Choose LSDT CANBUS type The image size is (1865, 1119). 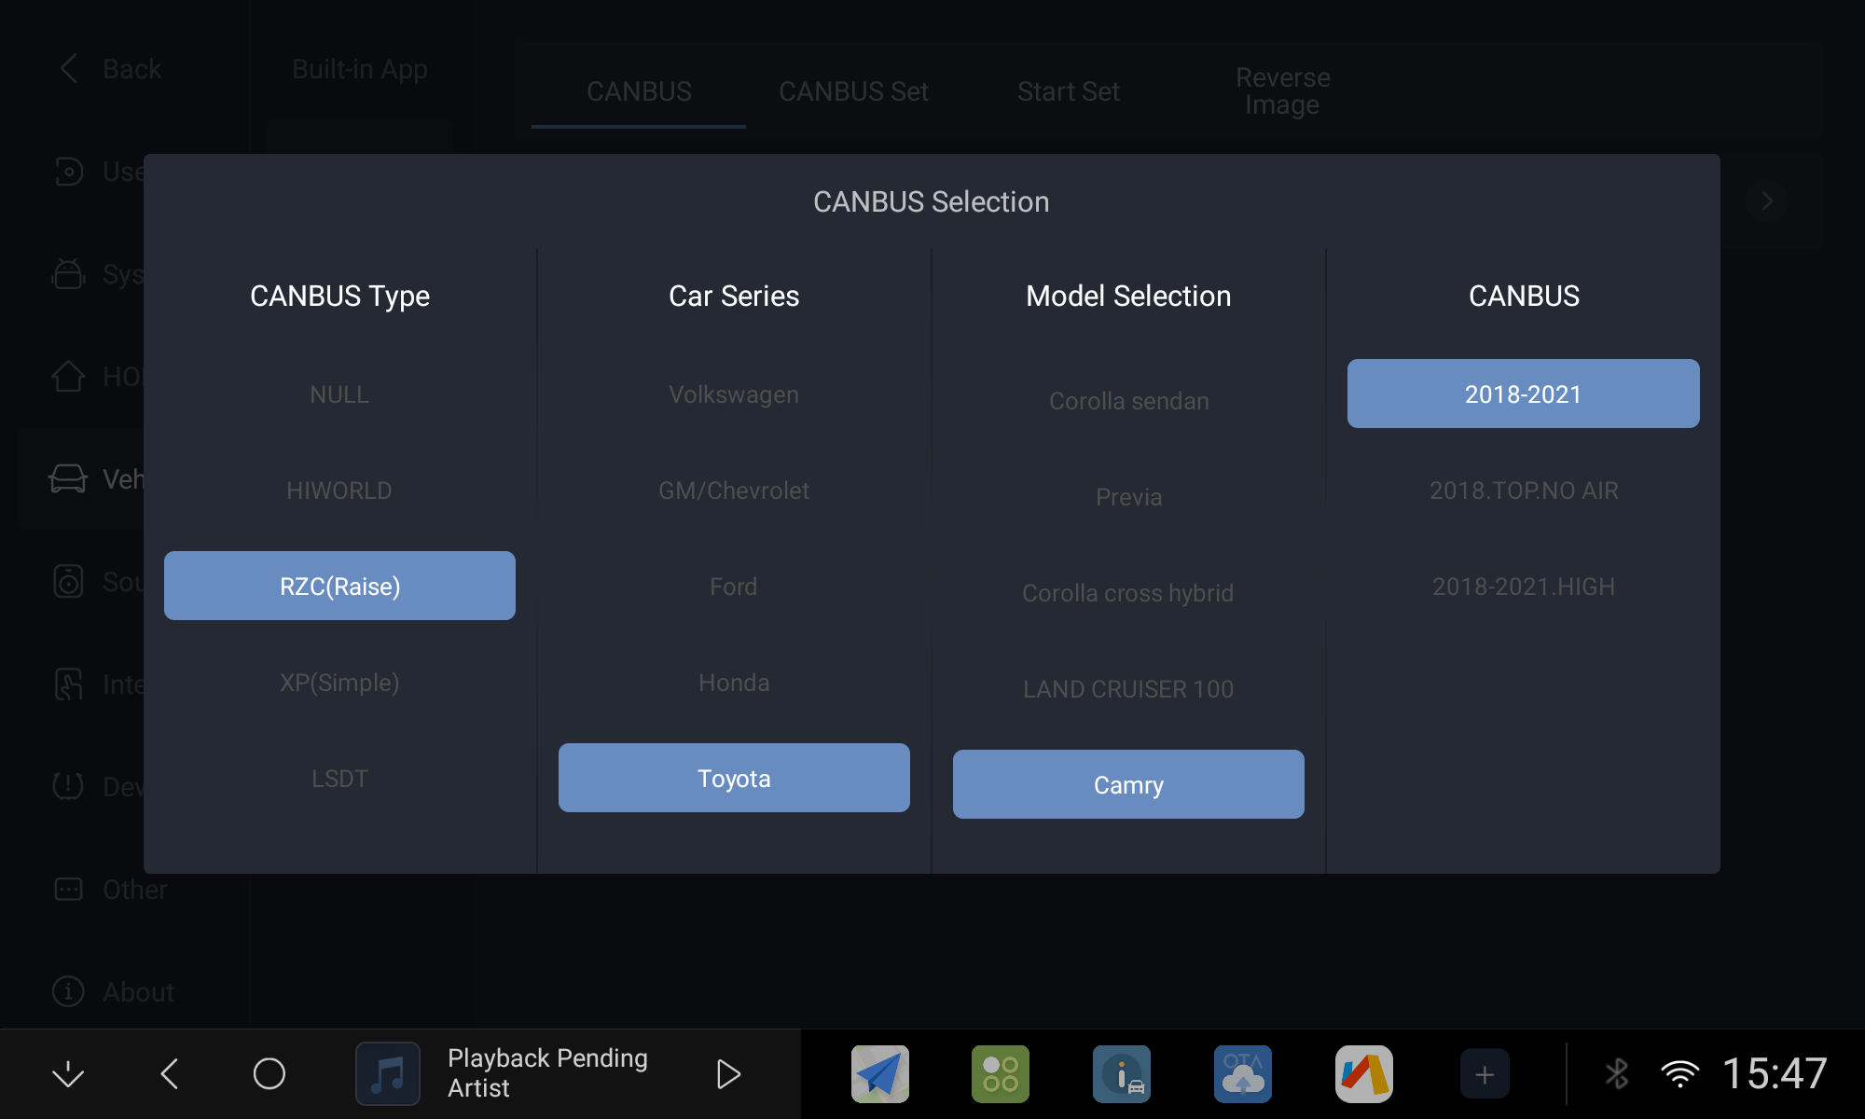click(x=339, y=779)
